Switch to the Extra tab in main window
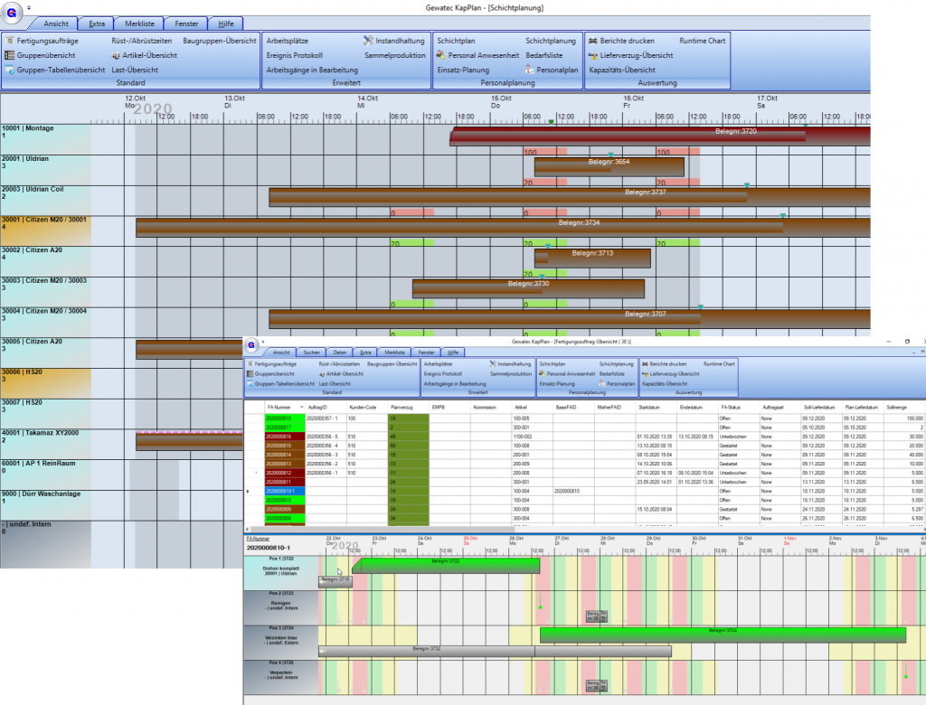The width and height of the screenshot is (926, 705). 95,23
